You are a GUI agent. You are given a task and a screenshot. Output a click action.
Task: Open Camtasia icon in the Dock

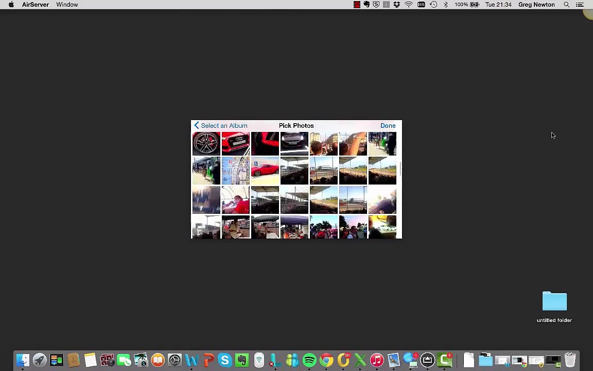point(444,360)
